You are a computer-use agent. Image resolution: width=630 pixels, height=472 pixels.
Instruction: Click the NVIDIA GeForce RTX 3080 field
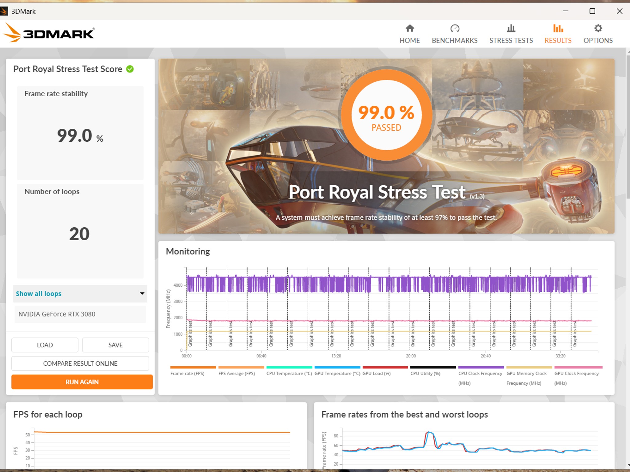coord(80,314)
